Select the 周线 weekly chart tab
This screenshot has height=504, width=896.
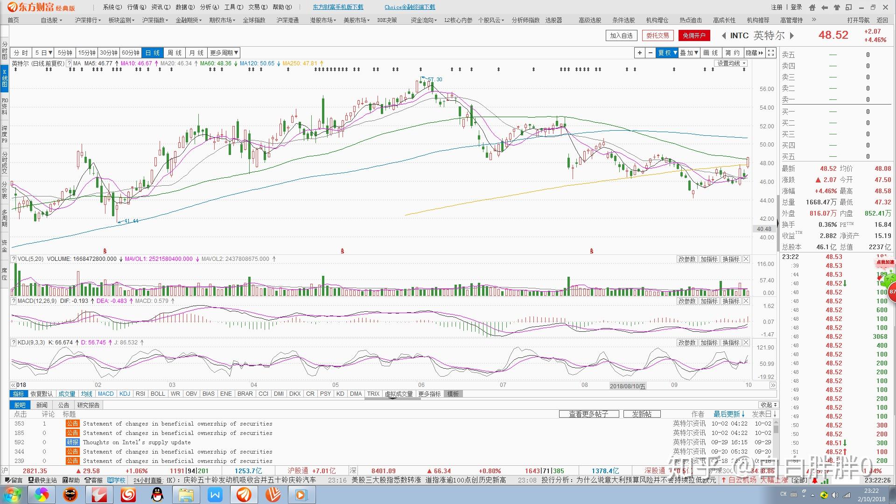click(174, 53)
